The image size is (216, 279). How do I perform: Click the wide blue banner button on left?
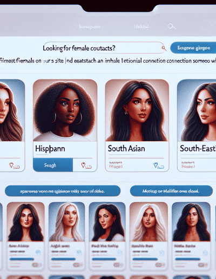click(63, 191)
